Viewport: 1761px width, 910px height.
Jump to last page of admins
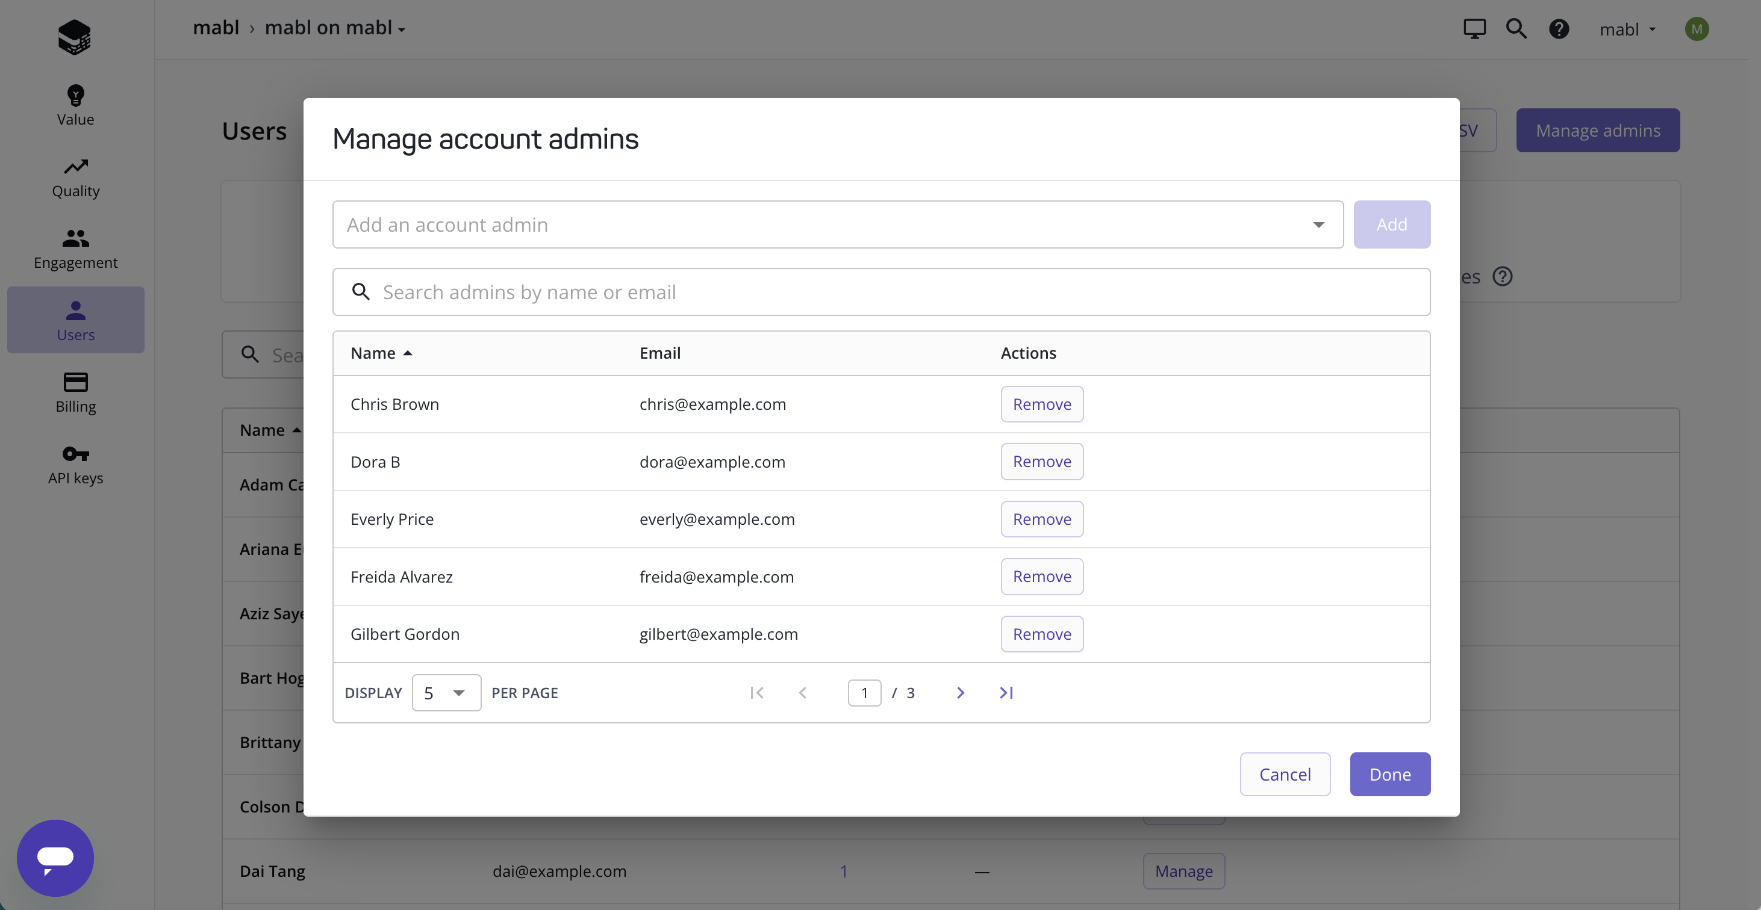[x=1006, y=693]
